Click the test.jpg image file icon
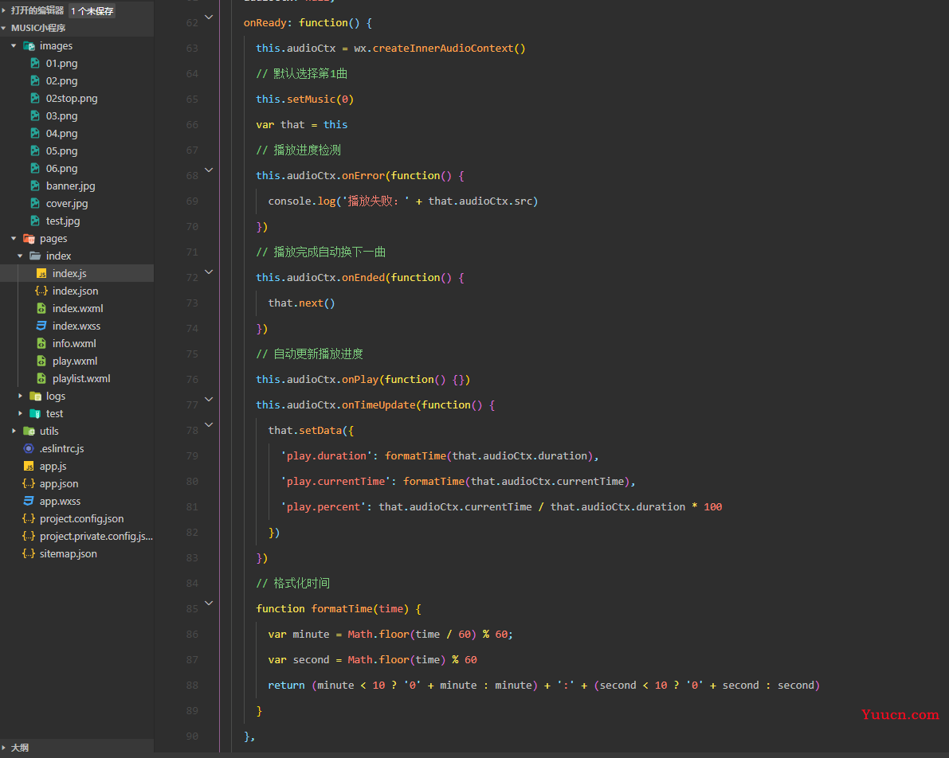This screenshot has width=949, height=758. (x=35, y=221)
